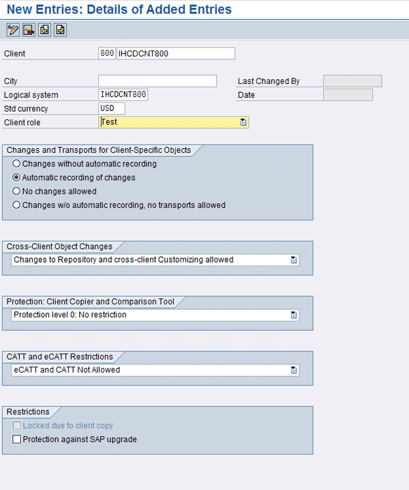Select 'no transports allowed' radio option
Viewport: 409px width, 490px height.
[17, 205]
